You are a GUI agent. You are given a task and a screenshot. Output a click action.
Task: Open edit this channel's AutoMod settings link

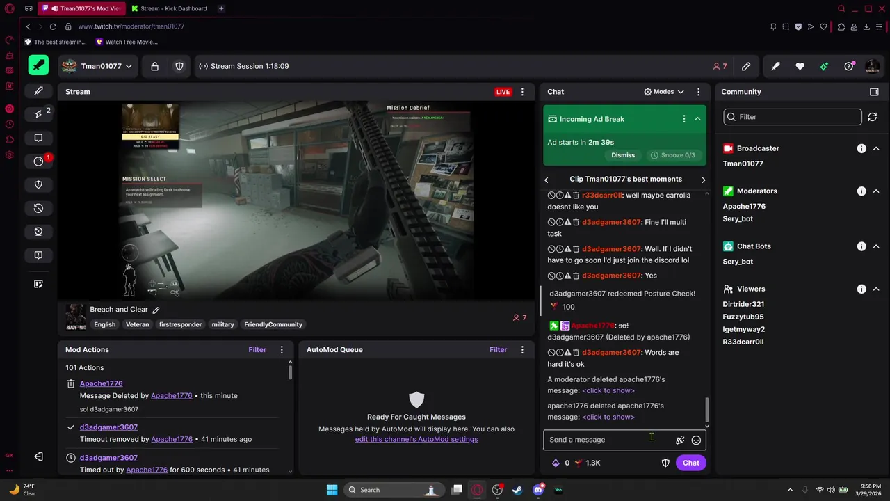[x=416, y=439]
